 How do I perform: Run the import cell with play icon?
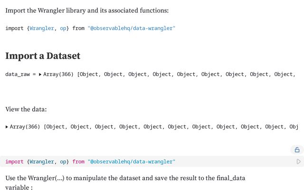coord(299,161)
